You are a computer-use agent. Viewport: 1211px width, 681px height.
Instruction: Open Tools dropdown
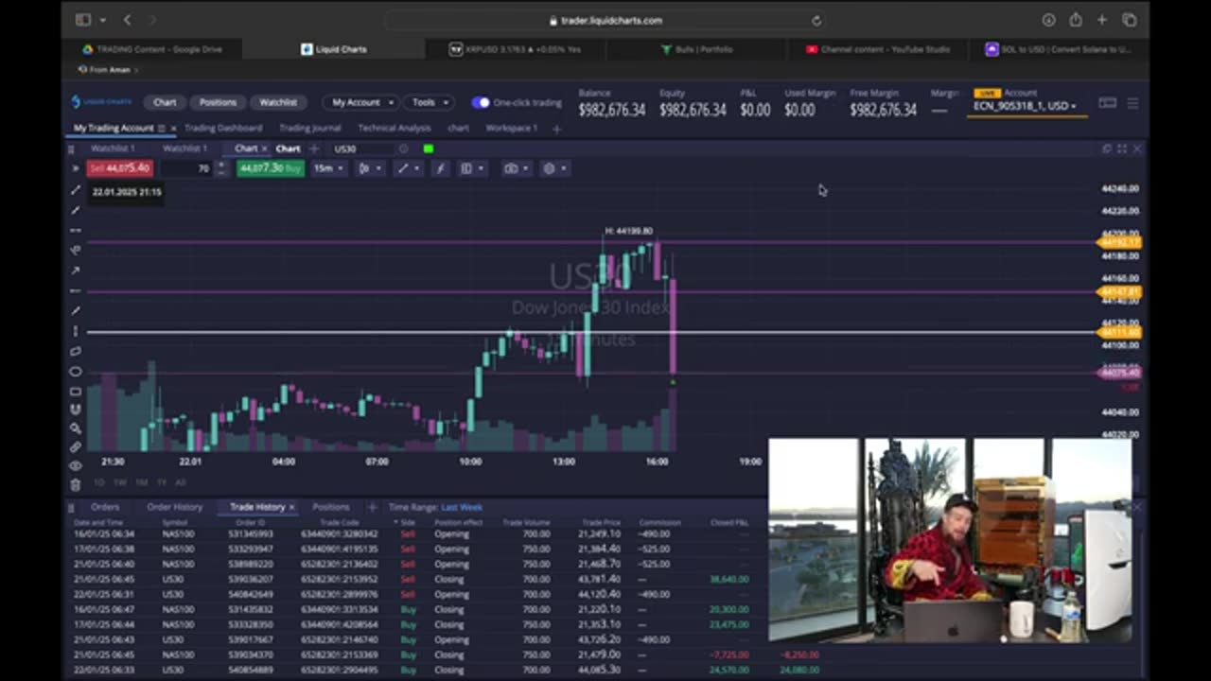point(430,102)
